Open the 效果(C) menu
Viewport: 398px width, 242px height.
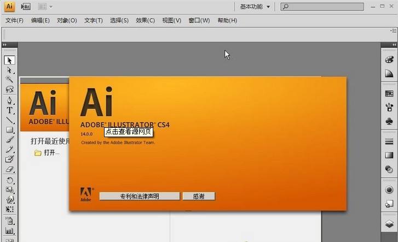(146, 21)
